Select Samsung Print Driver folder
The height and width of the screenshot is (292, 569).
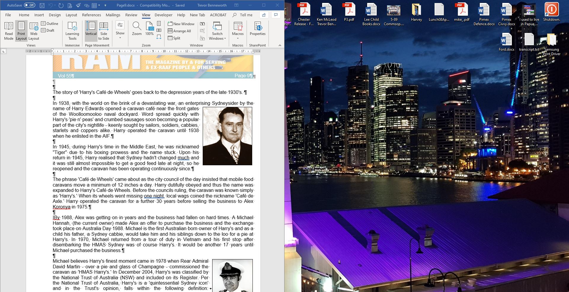pos(552,44)
